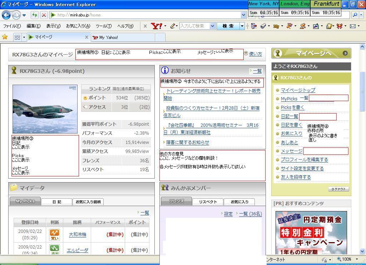Click the Refresh page icon

(34, 15)
